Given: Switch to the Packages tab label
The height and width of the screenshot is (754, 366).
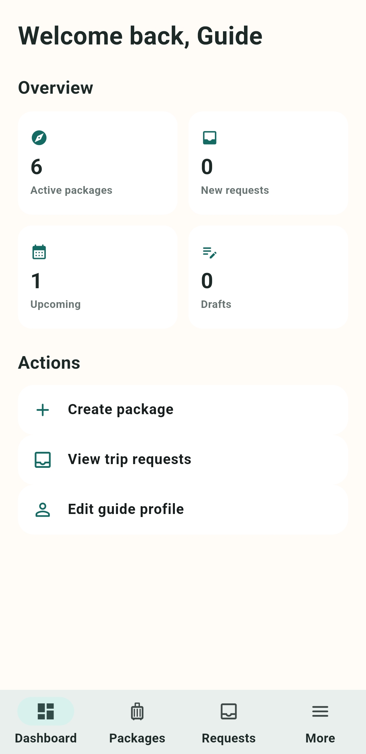Looking at the screenshot, I should [137, 738].
